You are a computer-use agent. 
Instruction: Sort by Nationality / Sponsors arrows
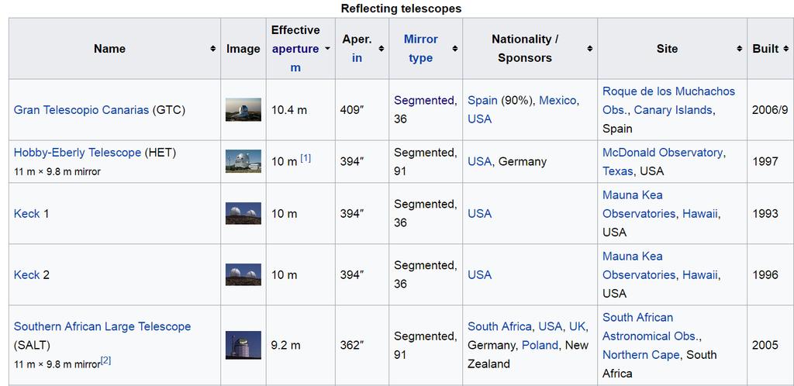click(x=589, y=49)
